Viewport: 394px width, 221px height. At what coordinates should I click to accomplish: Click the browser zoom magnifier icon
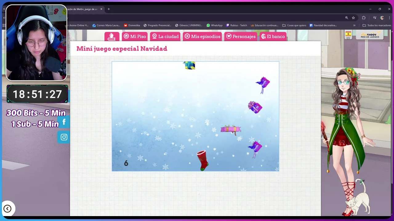click(347, 18)
